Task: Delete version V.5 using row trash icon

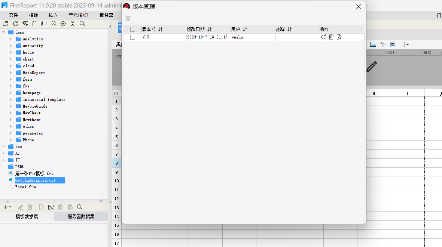Action: coord(331,37)
